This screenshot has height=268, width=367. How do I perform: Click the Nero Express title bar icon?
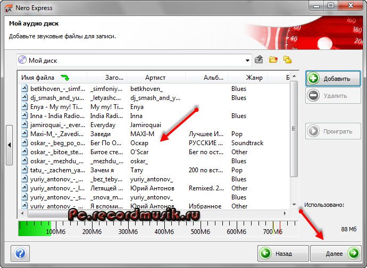(x=9, y=8)
